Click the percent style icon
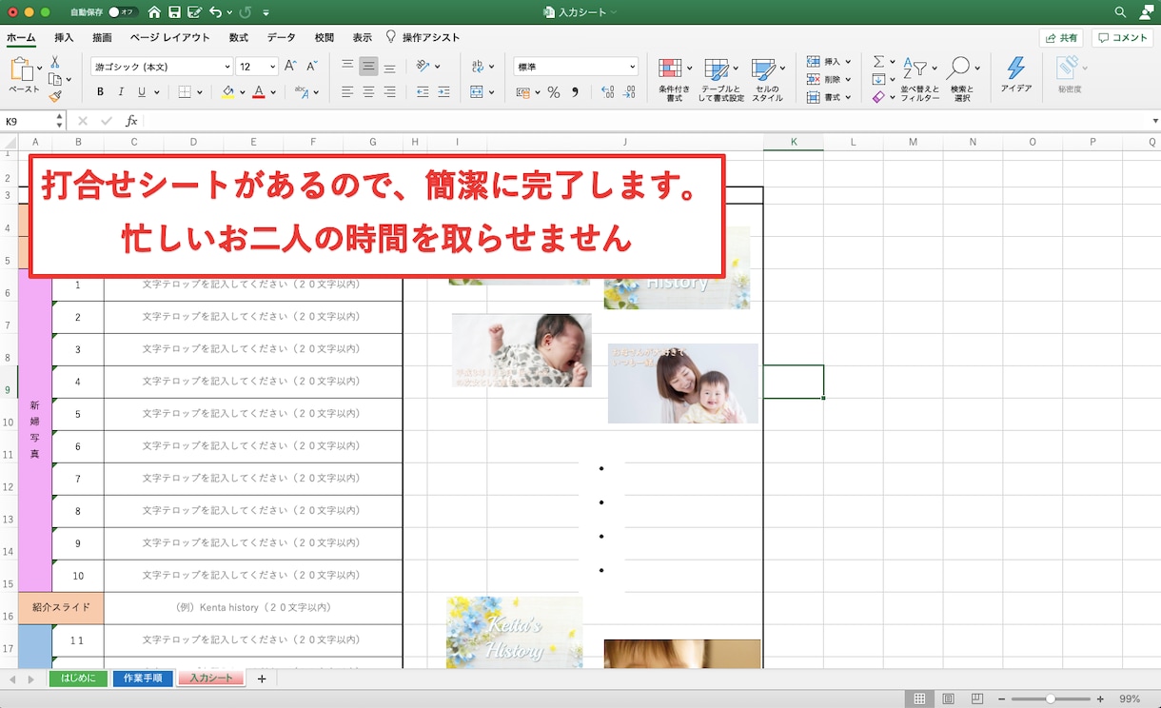This screenshot has width=1161, height=708. [554, 92]
